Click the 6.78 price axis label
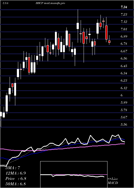 click(124, 44)
